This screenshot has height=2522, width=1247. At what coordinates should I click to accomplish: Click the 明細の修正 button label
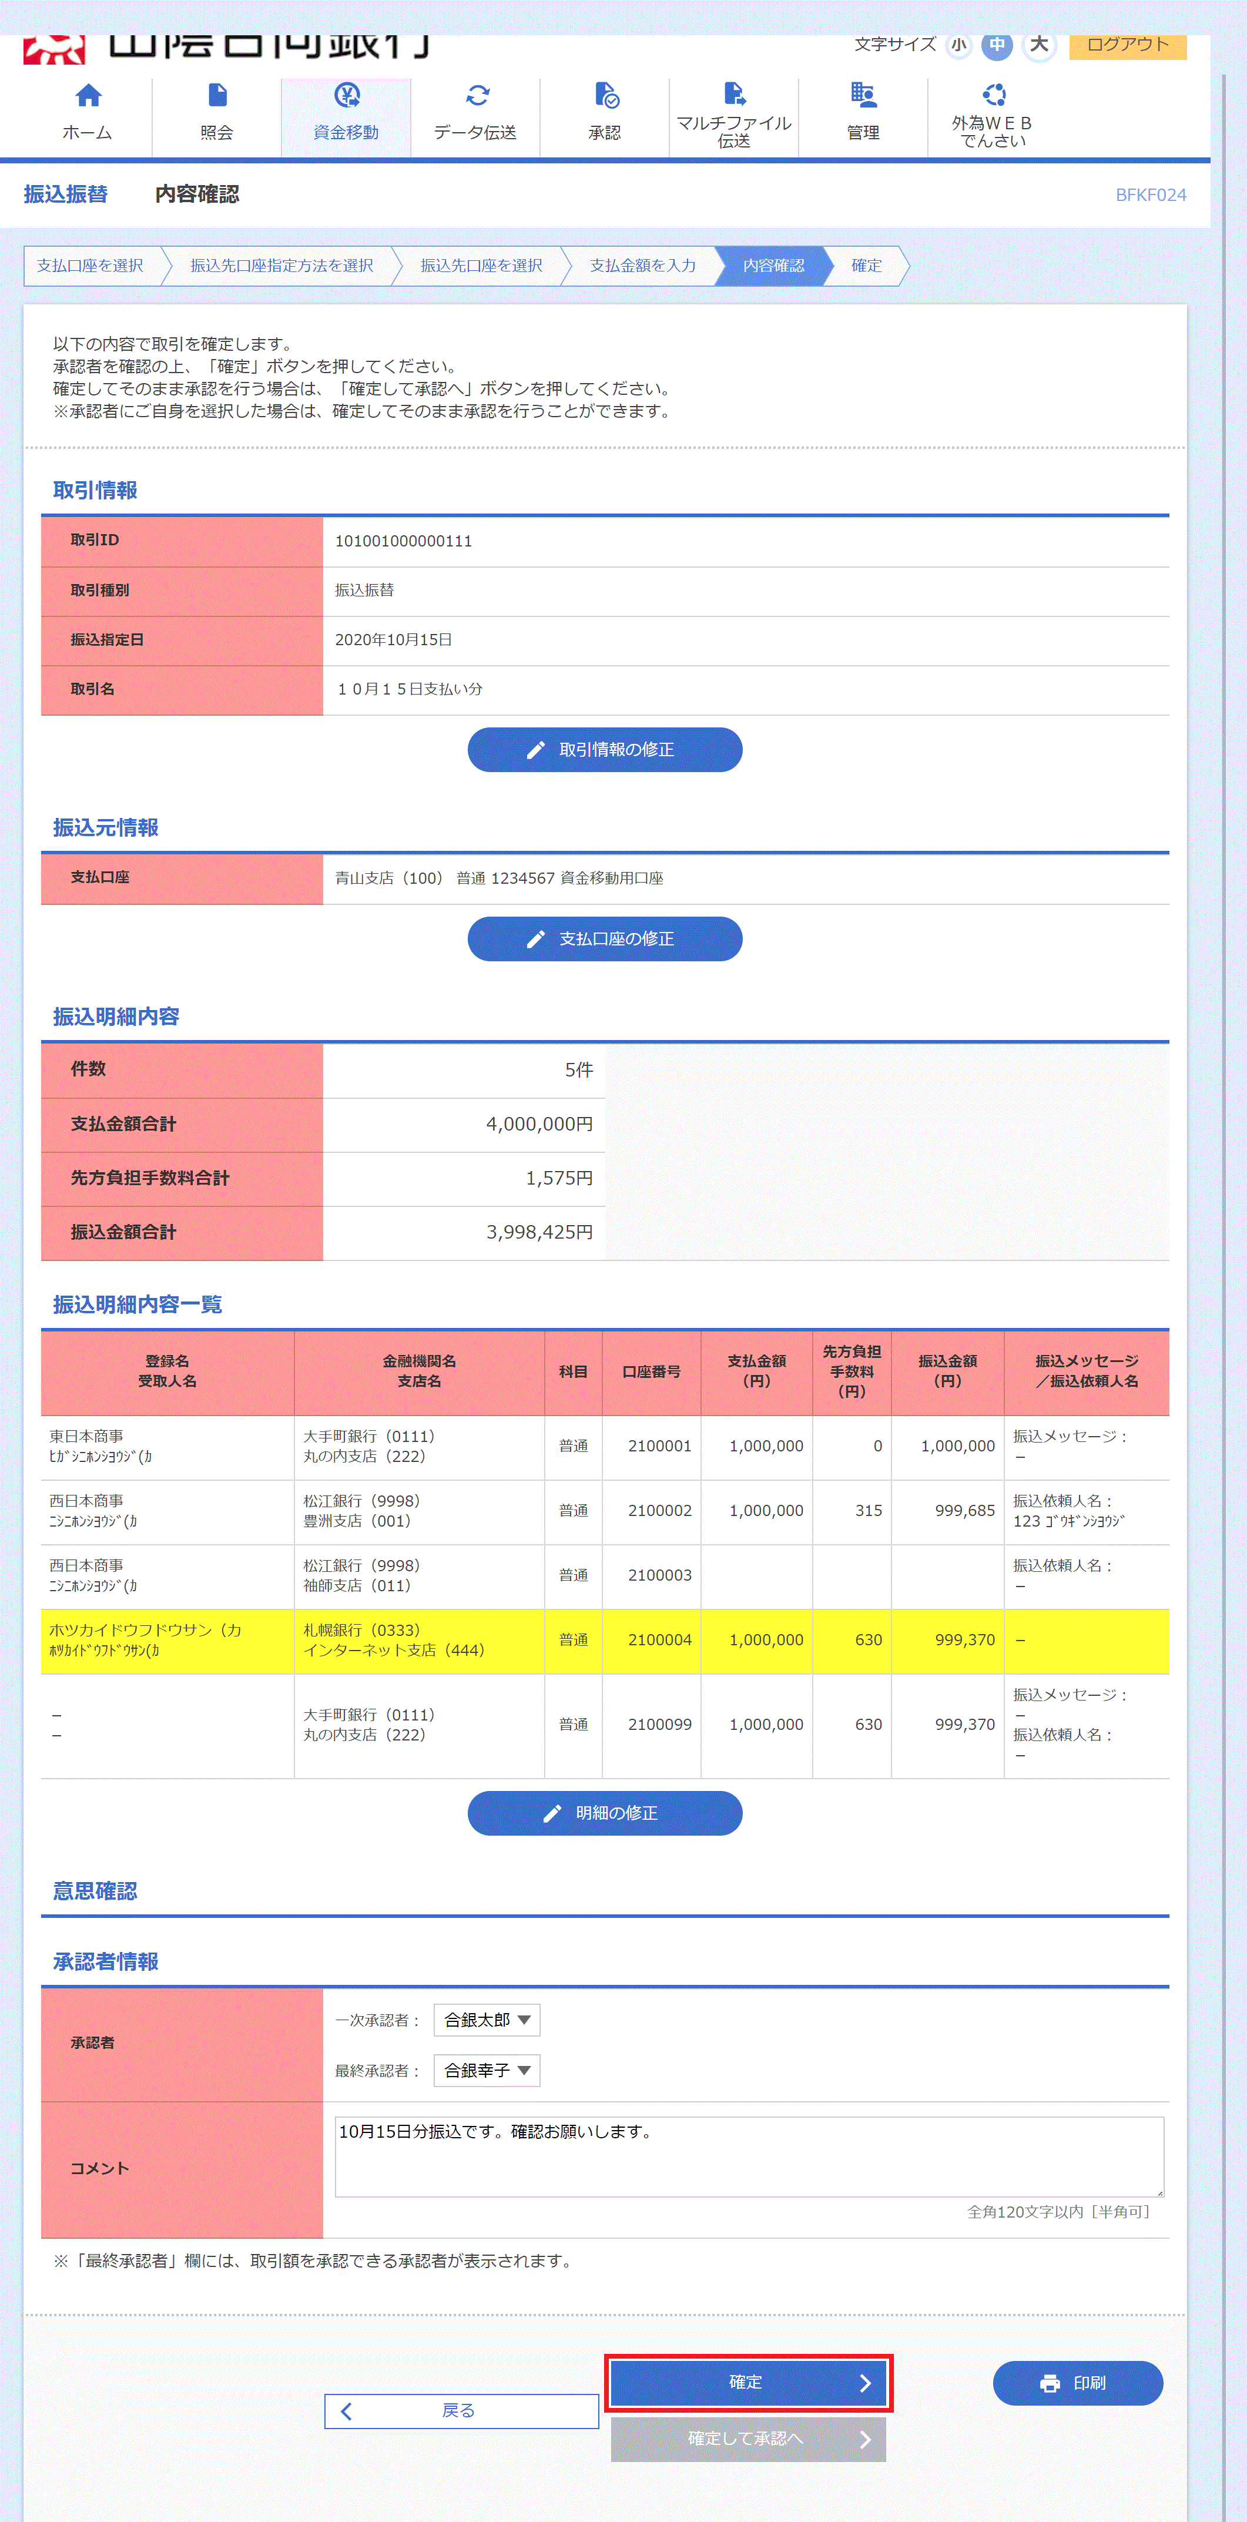click(x=616, y=1813)
